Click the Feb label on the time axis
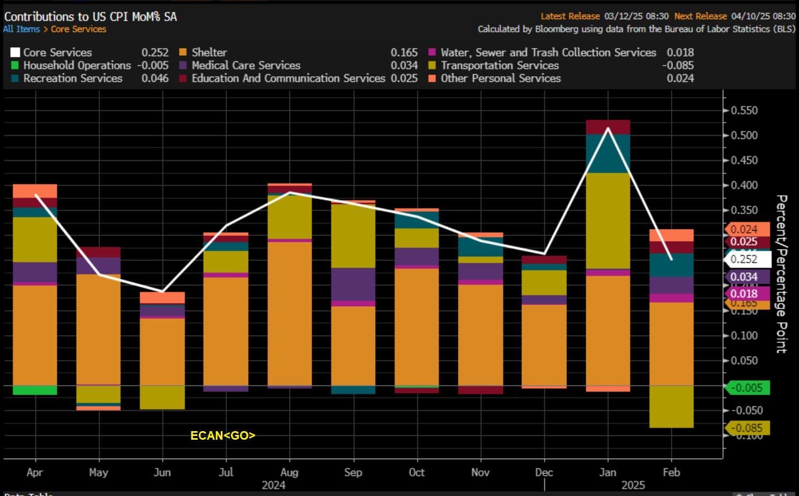Image resolution: width=799 pixels, height=496 pixels. coord(671,472)
